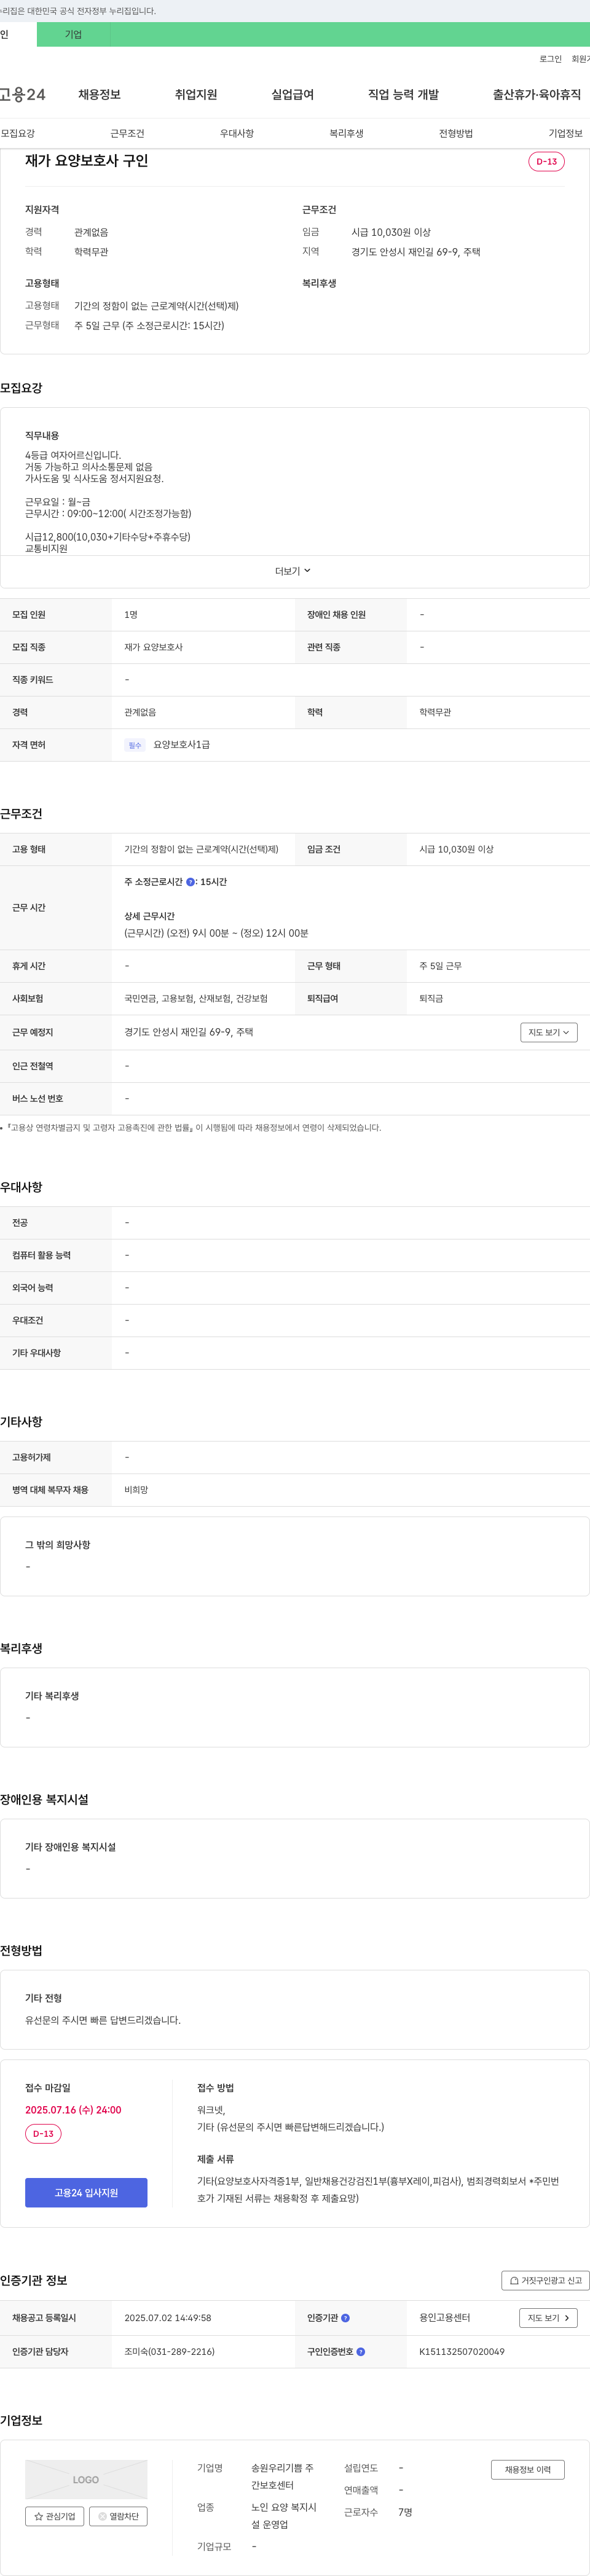Open the 실업급여 menu
The image size is (590, 2576).
pyautogui.click(x=293, y=95)
